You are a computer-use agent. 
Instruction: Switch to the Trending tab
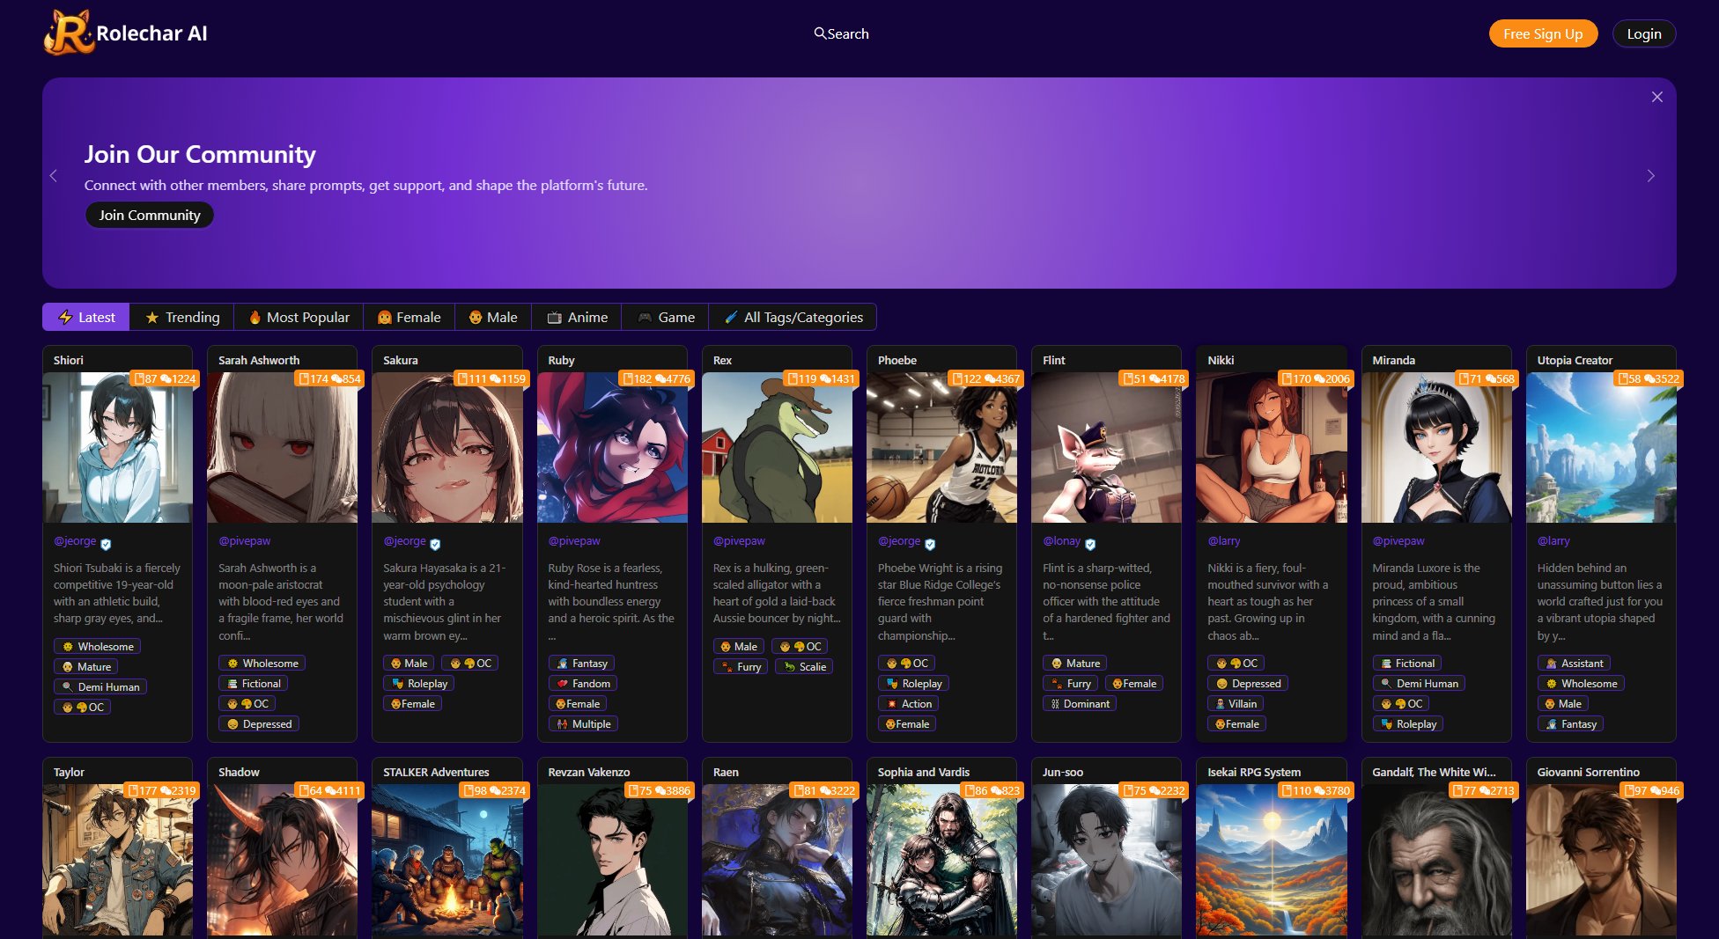182,317
